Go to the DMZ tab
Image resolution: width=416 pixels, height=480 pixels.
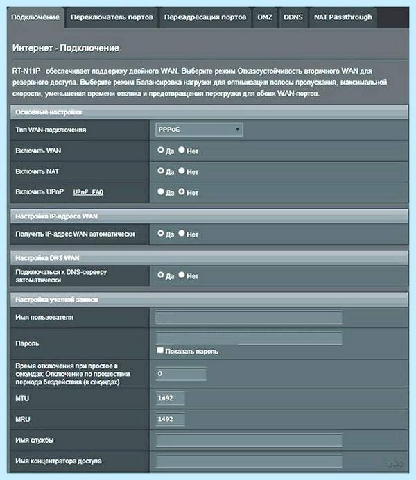point(265,17)
